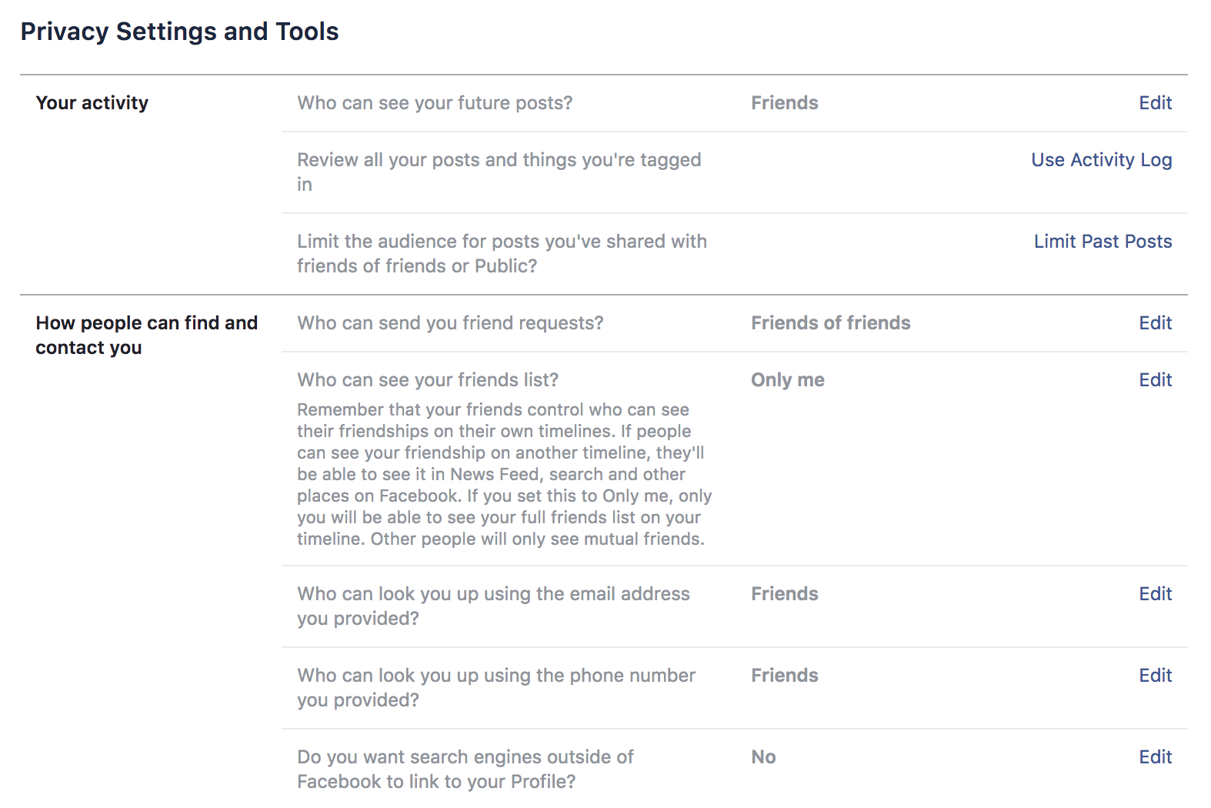Select the "Who can see your future posts?" row
The image size is (1211, 808).
(x=435, y=103)
